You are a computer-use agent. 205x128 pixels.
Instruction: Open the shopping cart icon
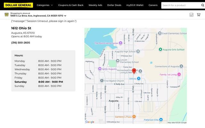point(199,15)
